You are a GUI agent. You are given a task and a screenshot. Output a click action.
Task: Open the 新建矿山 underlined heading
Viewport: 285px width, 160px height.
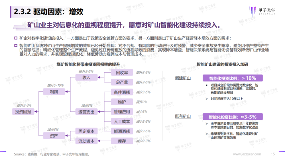[183, 78]
